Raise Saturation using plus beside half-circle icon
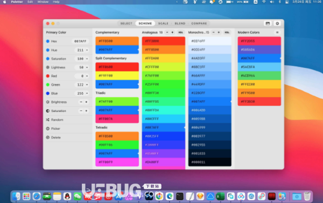This screenshot has height=203, width=323. [86, 111]
